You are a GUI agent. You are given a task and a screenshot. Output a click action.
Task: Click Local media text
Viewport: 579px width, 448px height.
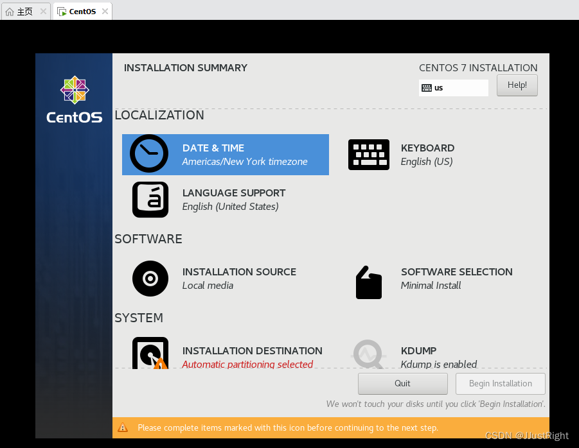[208, 286]
